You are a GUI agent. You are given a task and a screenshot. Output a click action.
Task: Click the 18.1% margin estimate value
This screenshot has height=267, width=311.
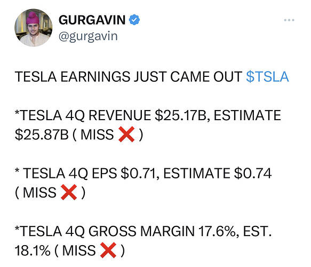33,250
